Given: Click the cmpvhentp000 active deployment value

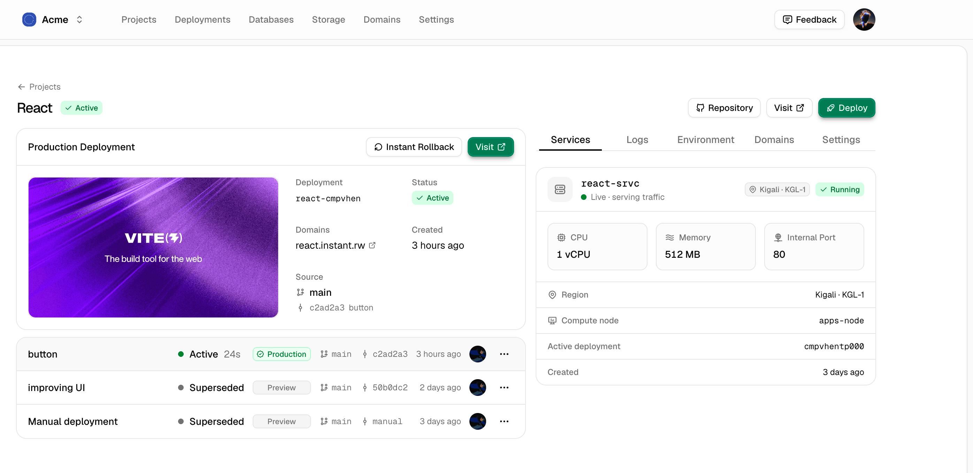Looking at the screenshot, I should coord(834,347).
